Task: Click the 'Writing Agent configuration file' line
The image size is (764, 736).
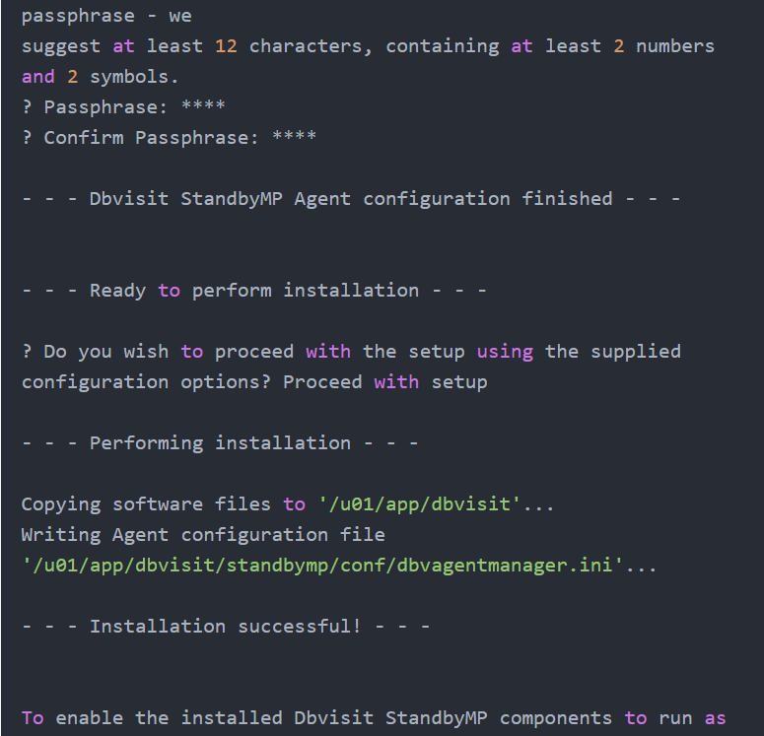Action: click(203, 534)
